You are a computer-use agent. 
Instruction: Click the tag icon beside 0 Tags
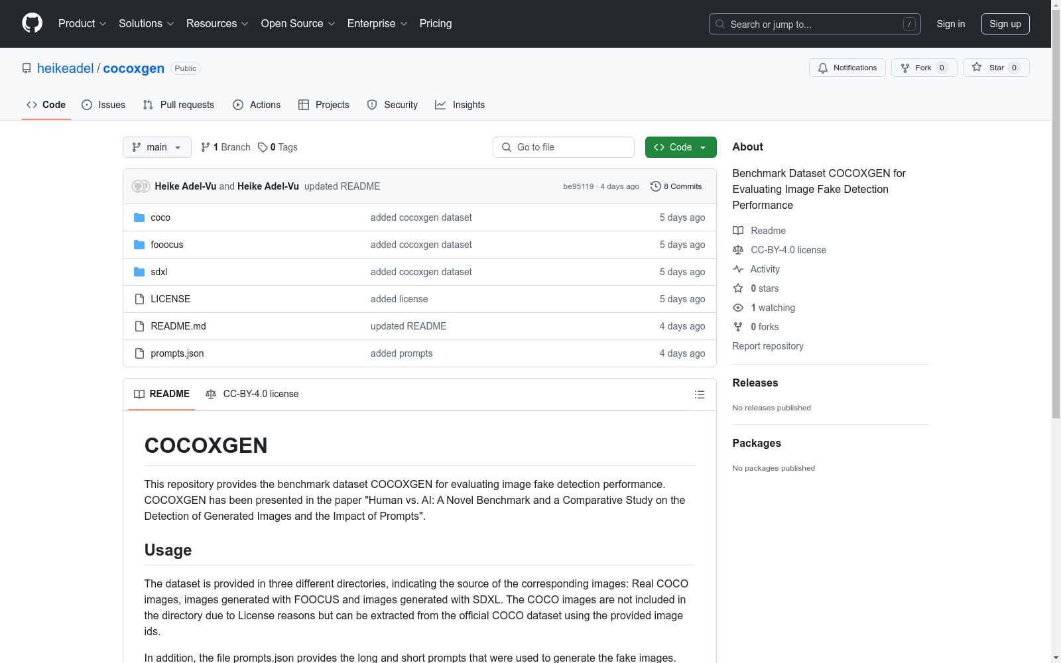coord(263,147)
